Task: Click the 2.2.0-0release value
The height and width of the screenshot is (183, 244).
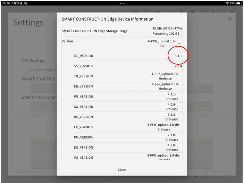Action: [x=172, y=137]
